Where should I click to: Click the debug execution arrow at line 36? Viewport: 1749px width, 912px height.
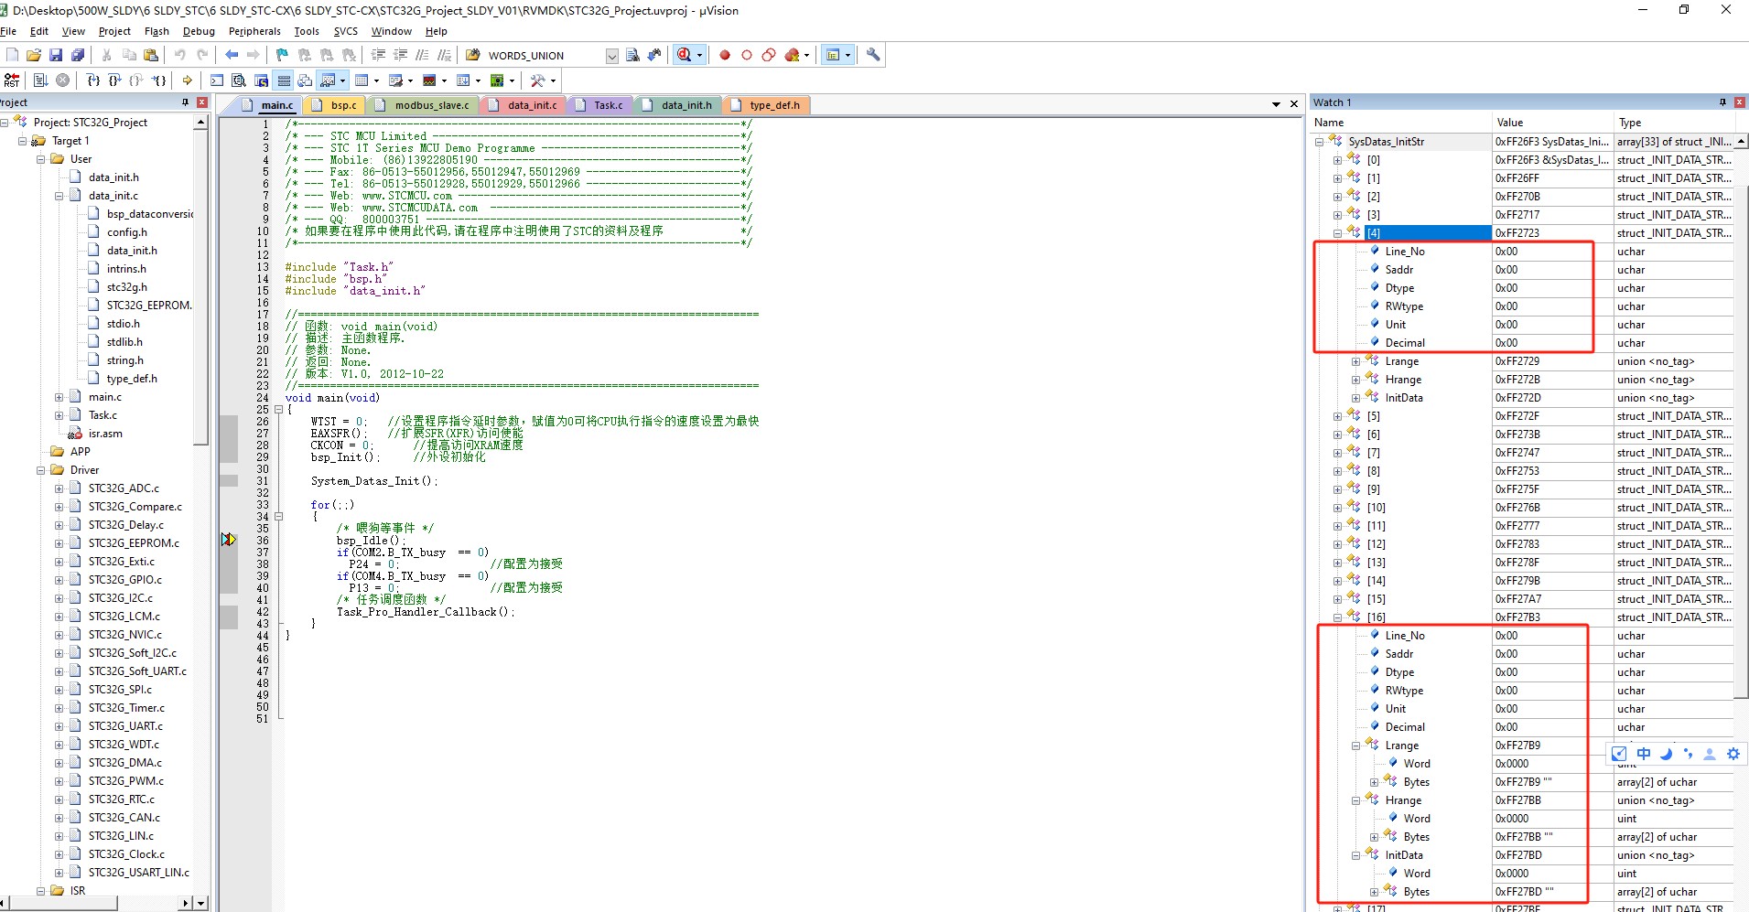tap(228, 540)
